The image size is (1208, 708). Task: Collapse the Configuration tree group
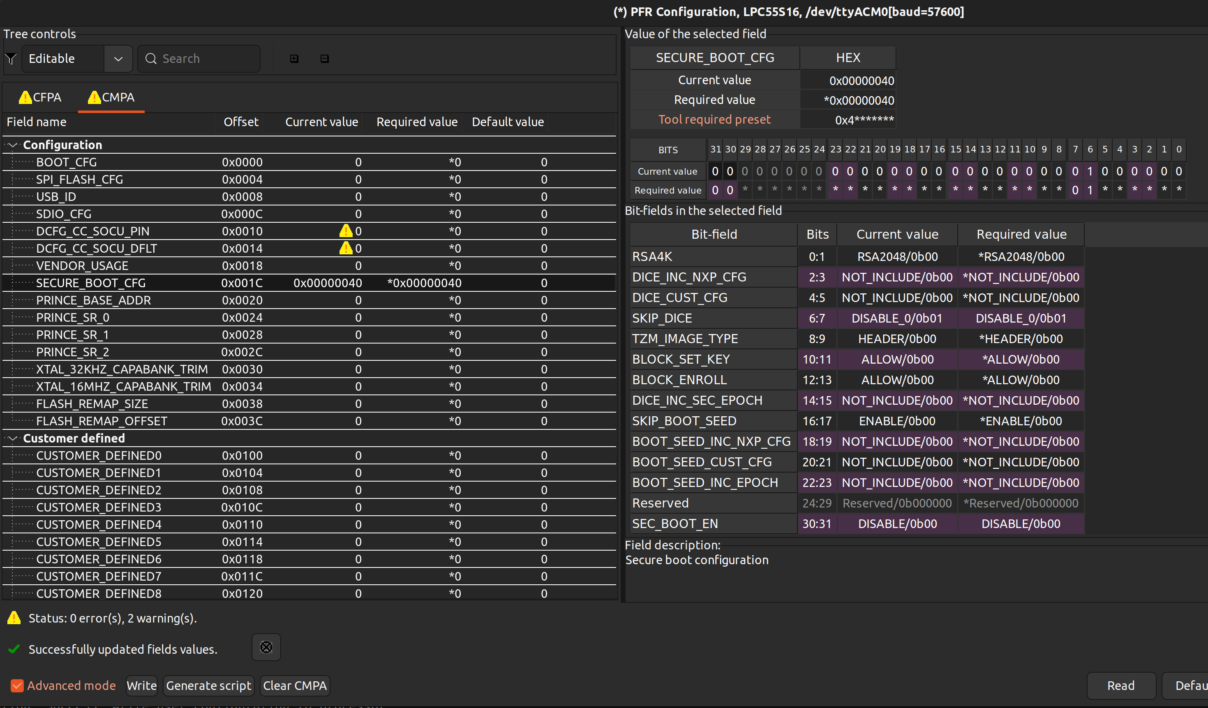(13, 145)
